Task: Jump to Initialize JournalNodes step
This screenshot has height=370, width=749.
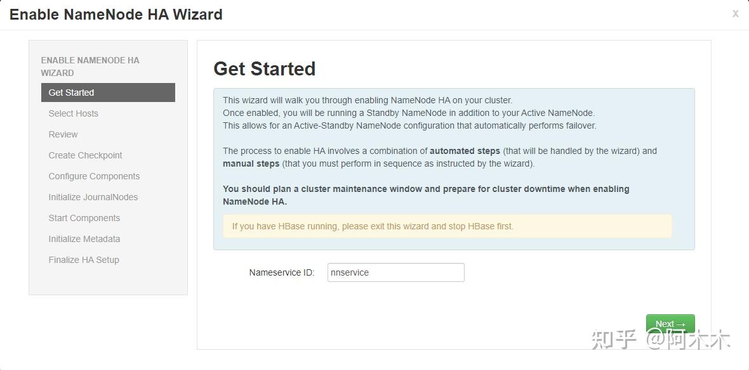Action: tap(93, 197)
